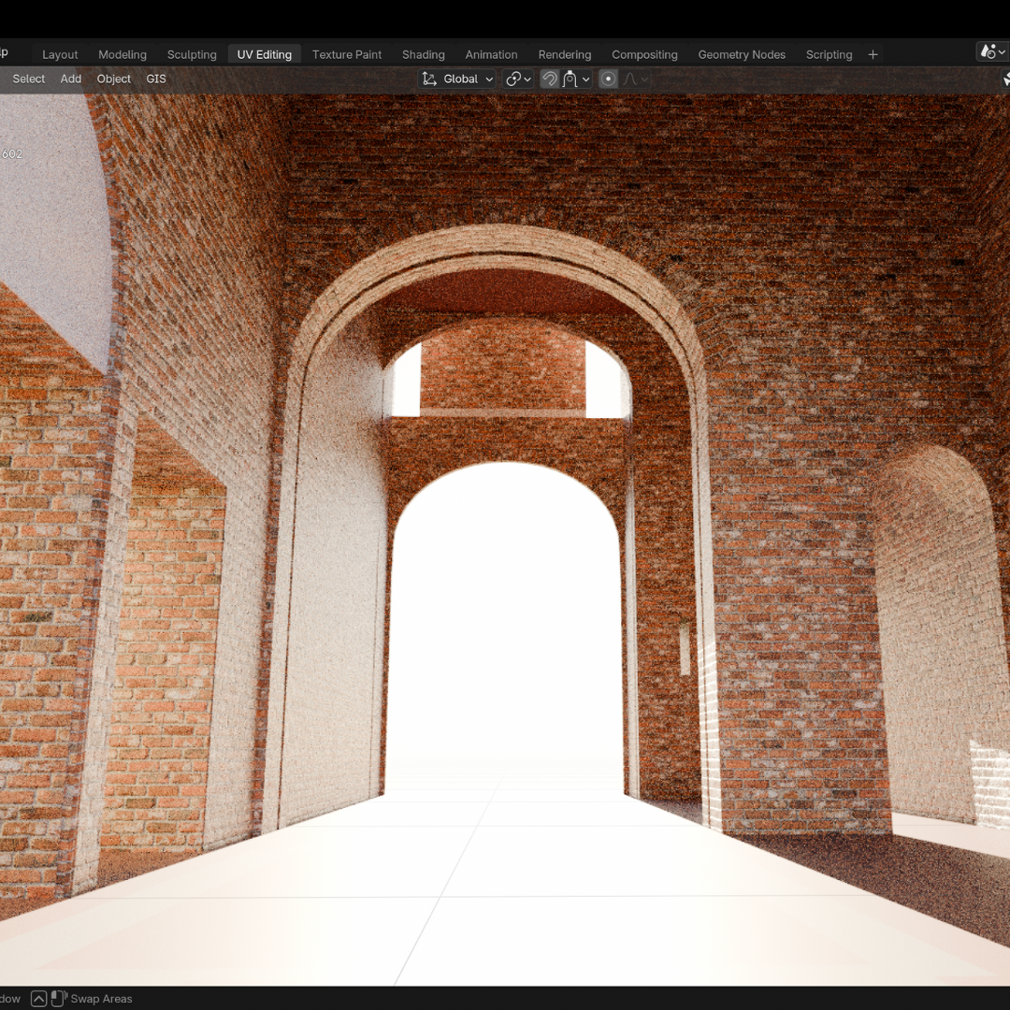Open snapping options dropdown arrow
The image size is (1010, 1010).
[586, 79]
